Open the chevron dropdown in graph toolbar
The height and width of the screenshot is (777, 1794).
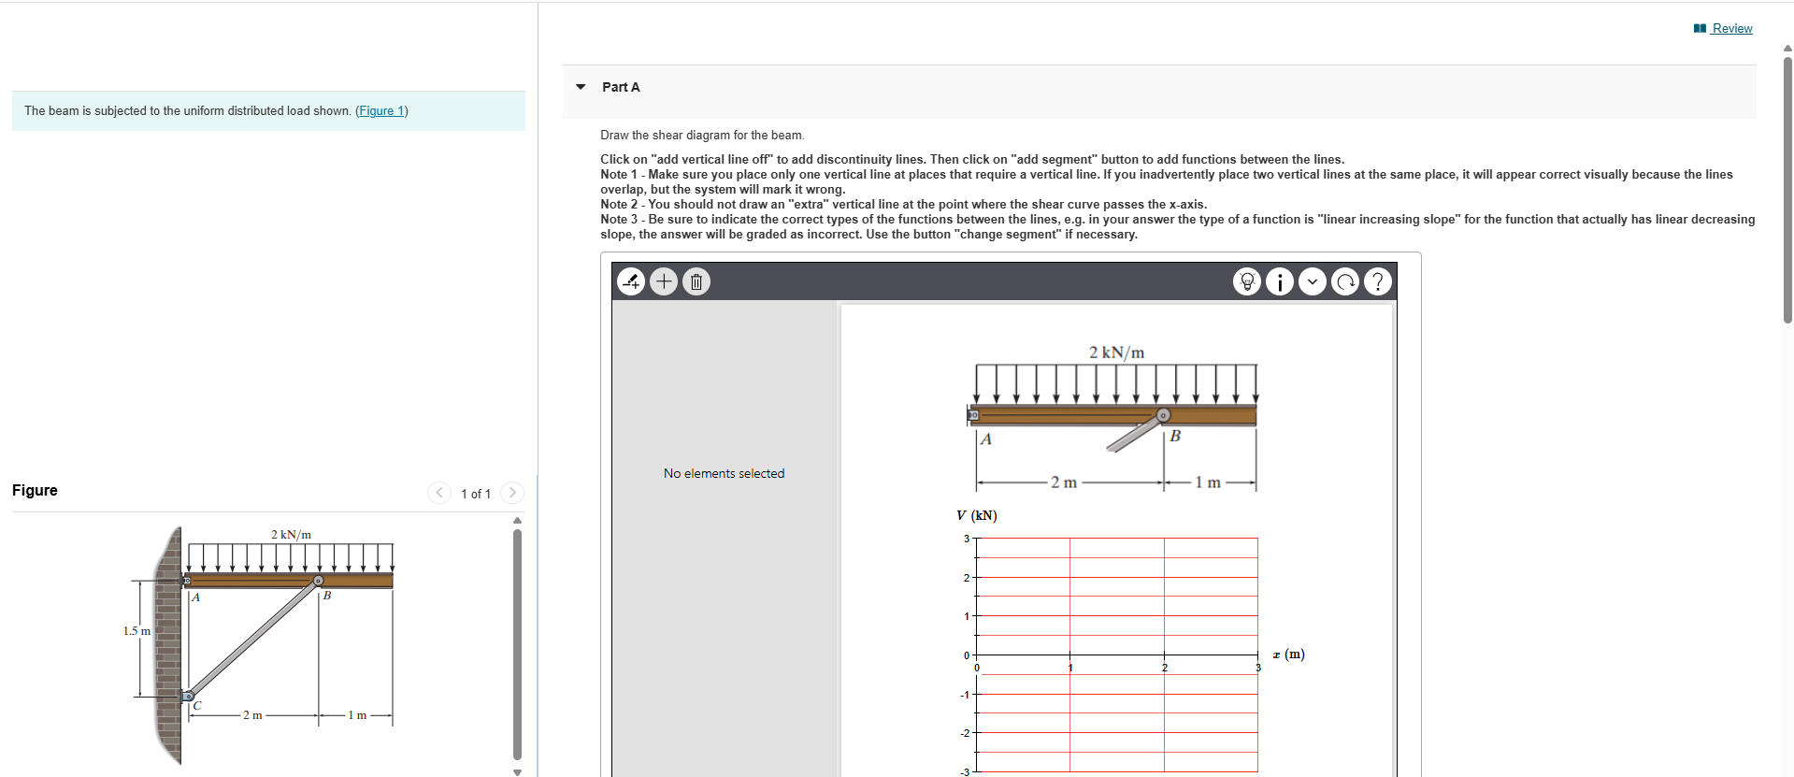(x=1313, y=281)
